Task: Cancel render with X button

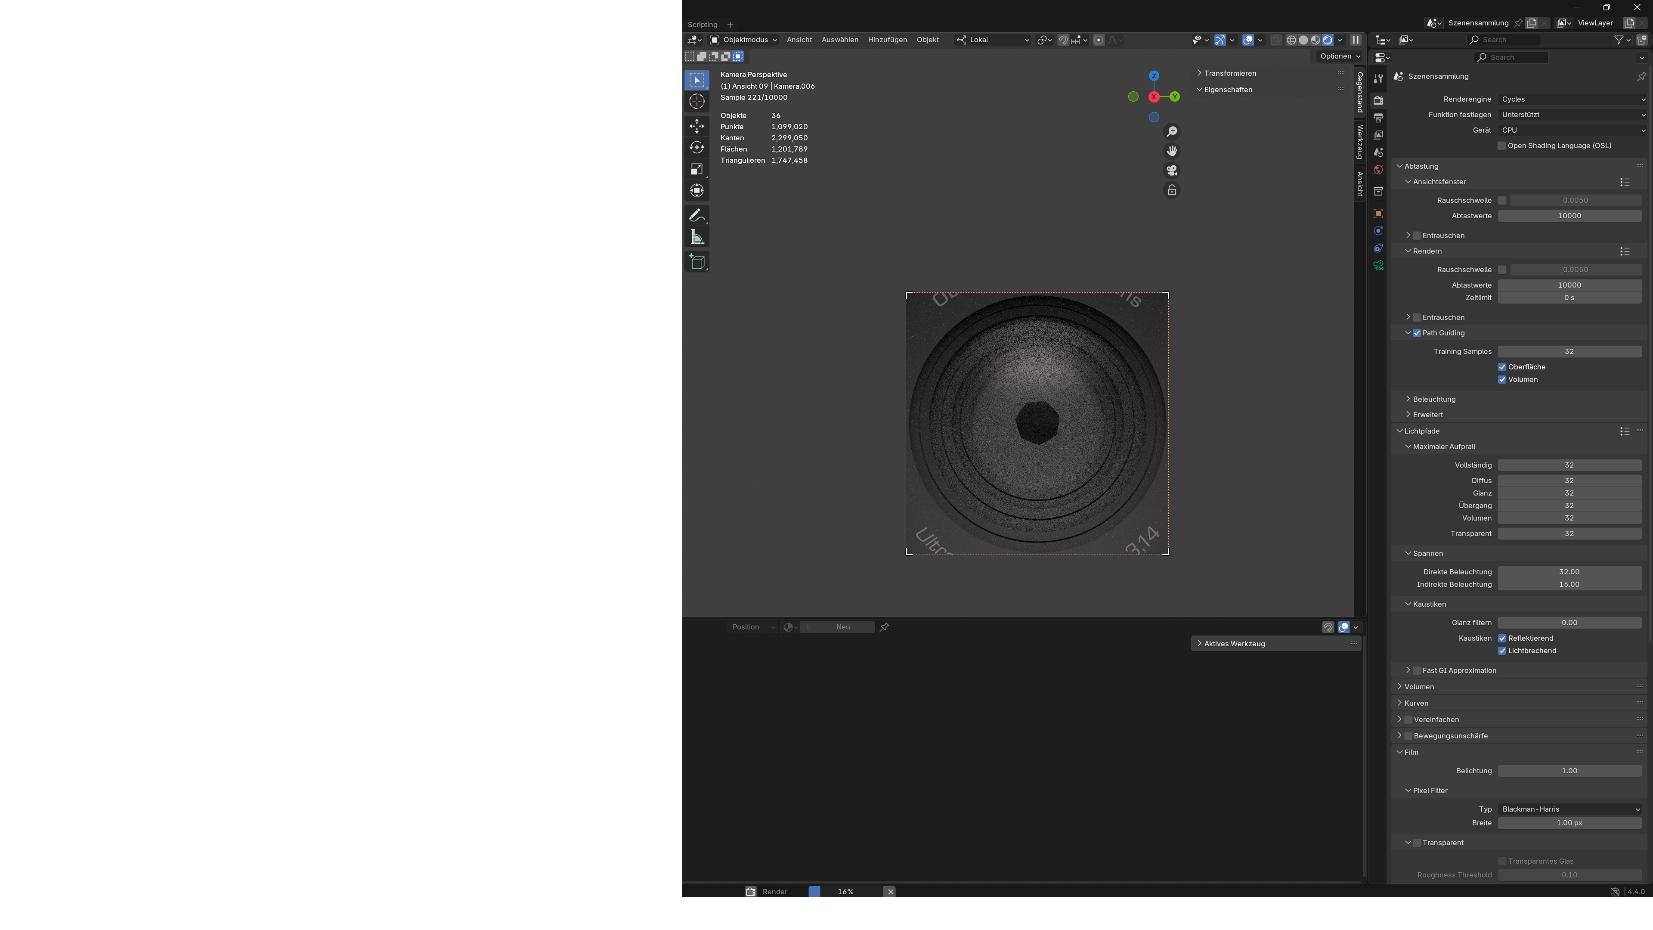Action: coord(890,892)
